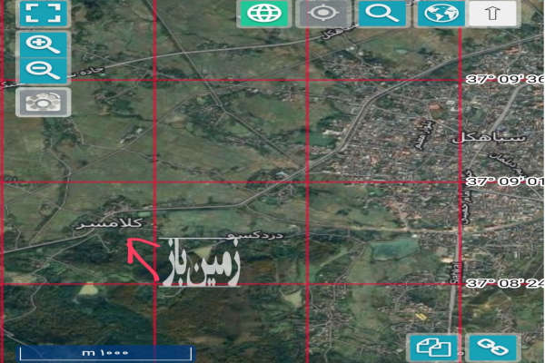This screenshot has width=545, height=363.
Task: Zoom out of the map
Action: click(x=44, y=71)
